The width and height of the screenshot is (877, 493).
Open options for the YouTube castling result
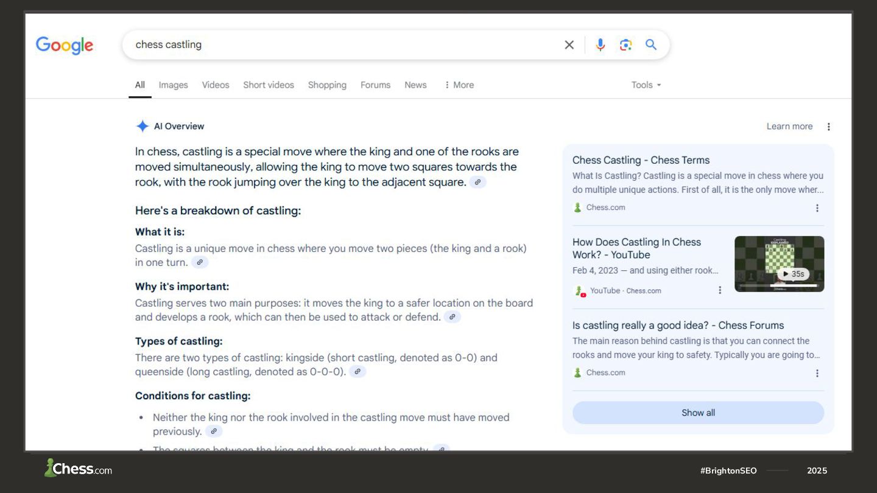point(720,290)
